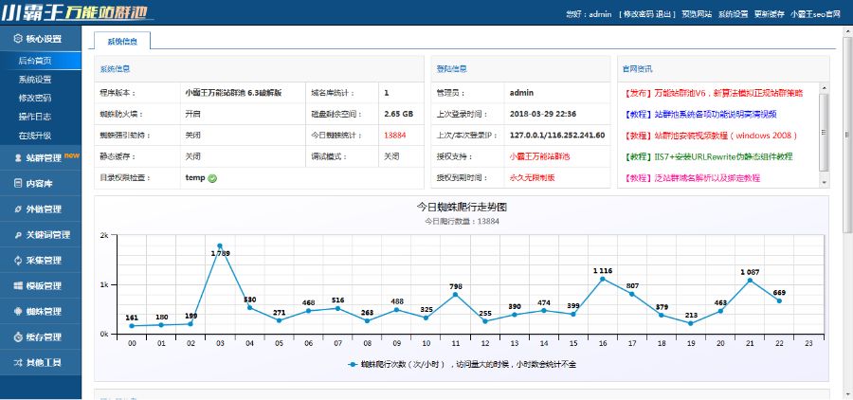Expand the 蜘蛛管理 menu section
Viewport: 853px width, 400px height.
click(x=41, y=312)
